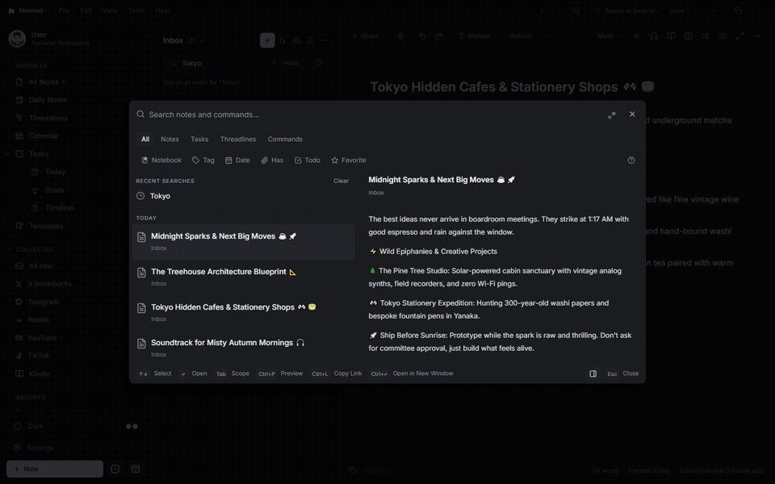Expand the More dropdown in editor toolbar
The height and width of the screenshot is (484, 775).
[609, 36]
